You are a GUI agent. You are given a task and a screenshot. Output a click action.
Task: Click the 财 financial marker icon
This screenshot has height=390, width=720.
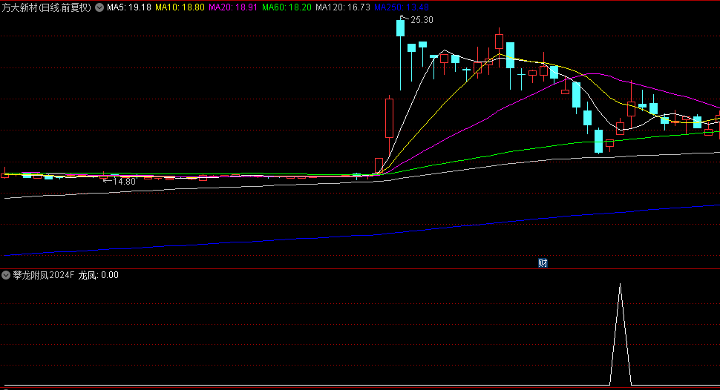[543, 263]
